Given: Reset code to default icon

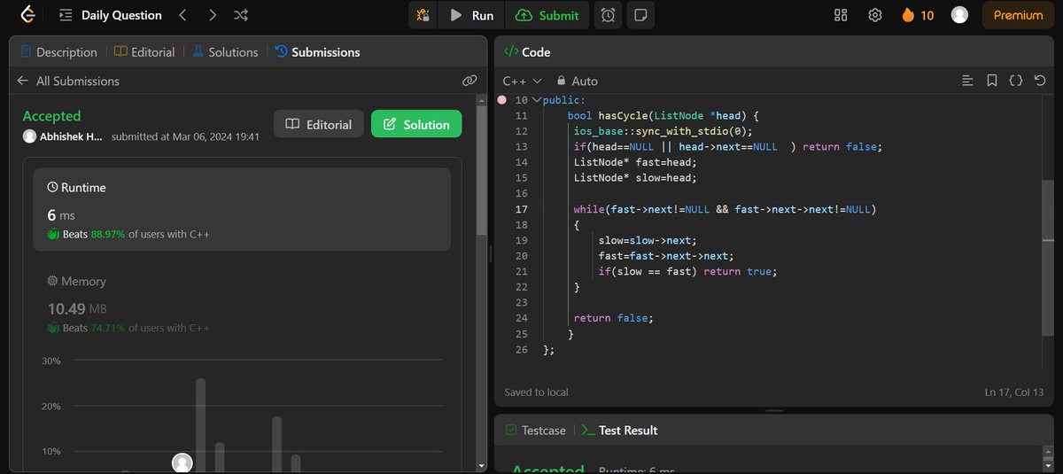Looking at the screenshot, I should pyautogui.click(x=1040, y=81).
